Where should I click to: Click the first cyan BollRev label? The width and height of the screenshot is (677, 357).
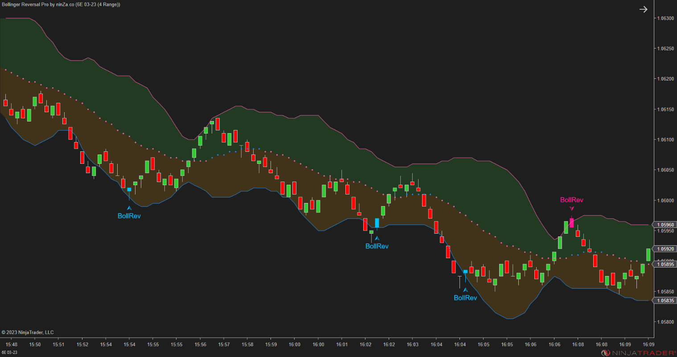tap(129, 216)
